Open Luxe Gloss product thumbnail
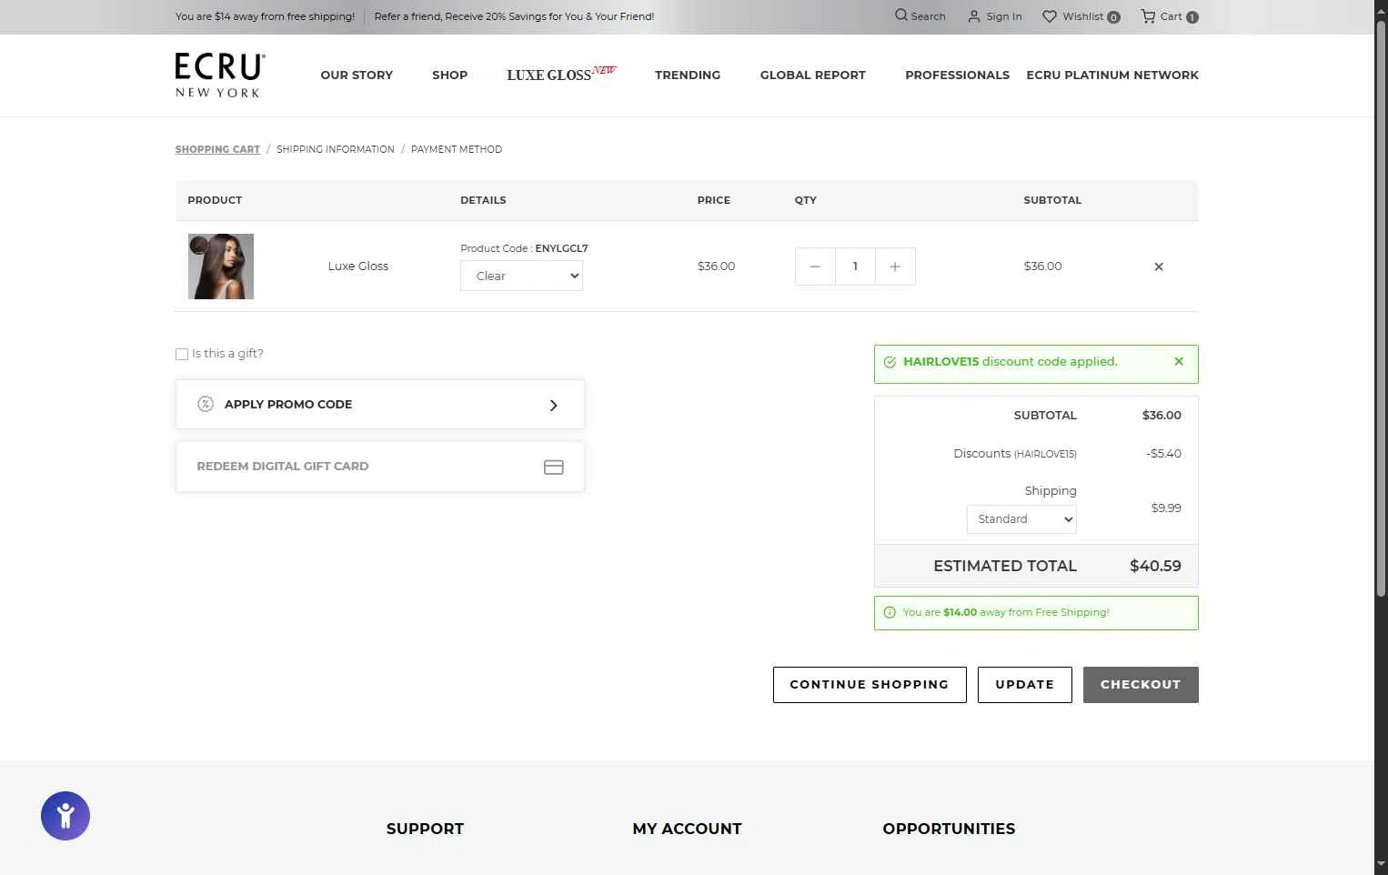This screenshot has height=875, width=1388. pos(221,267)
